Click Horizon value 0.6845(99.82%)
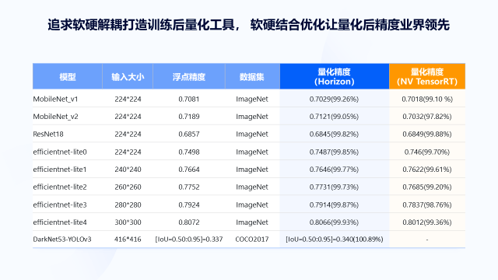 [x=334, y=134]
